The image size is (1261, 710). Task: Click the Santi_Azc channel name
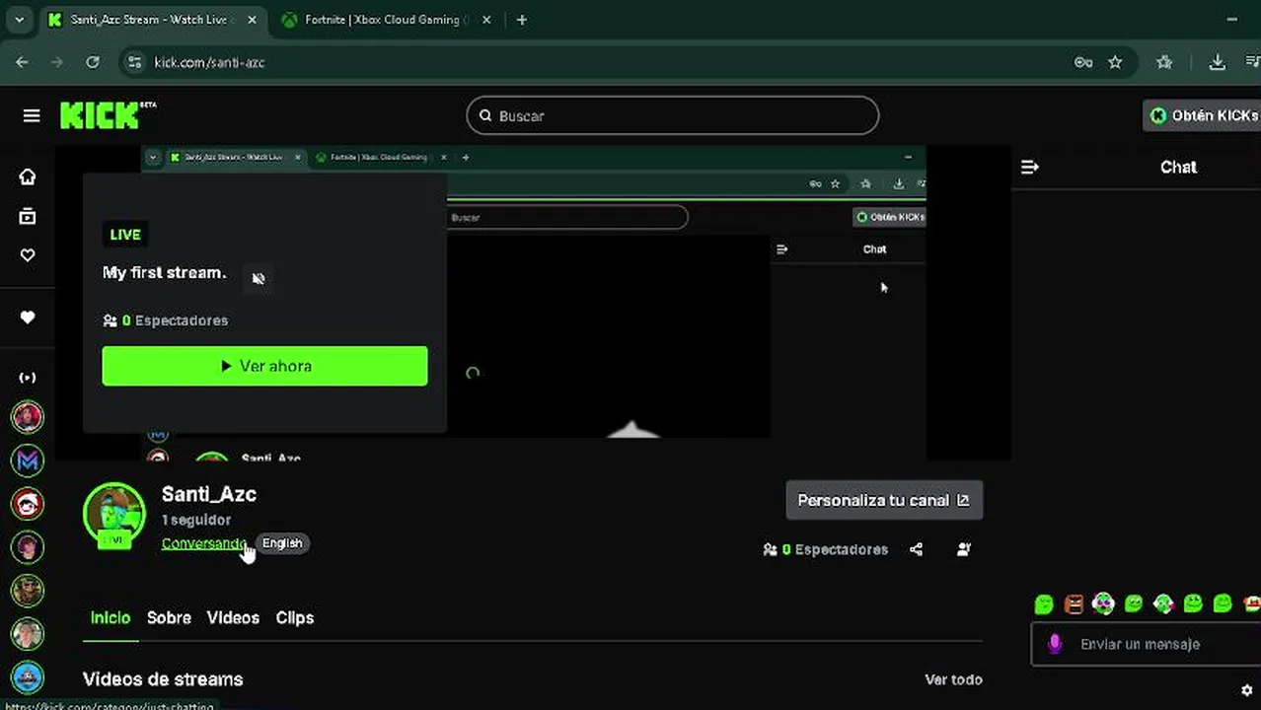click(x=209, y=494)
